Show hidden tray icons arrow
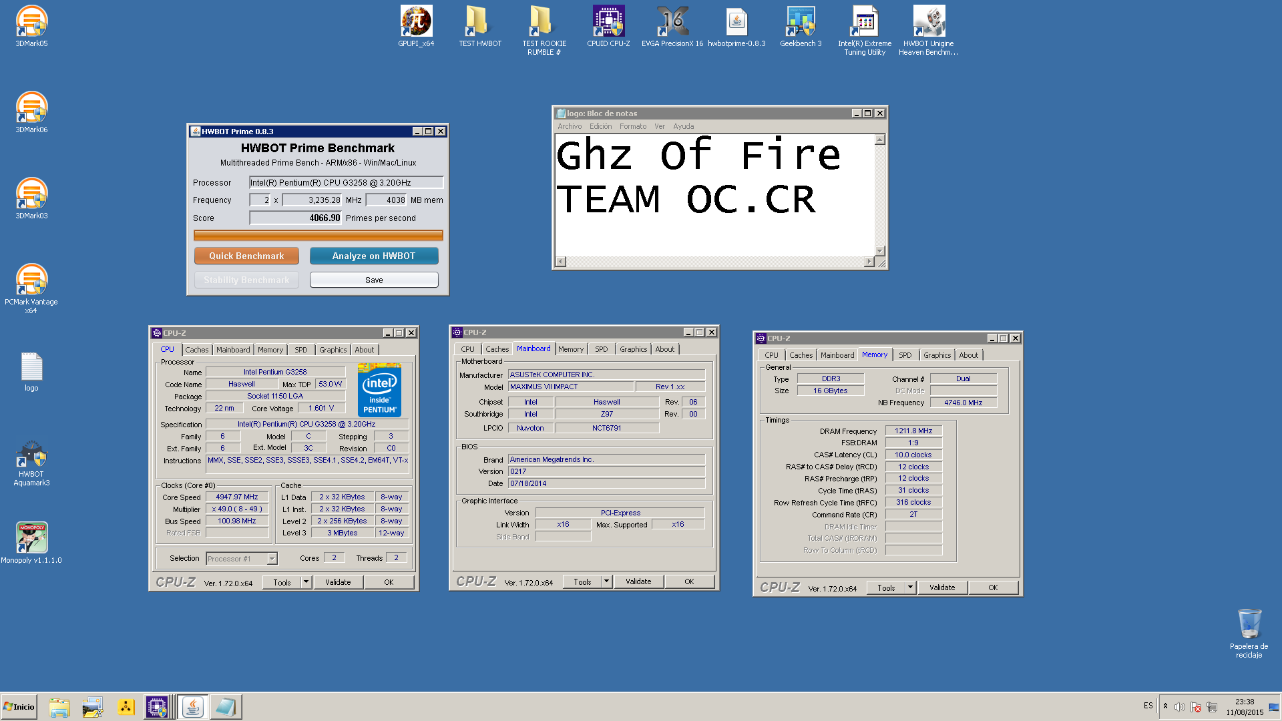This screenshot has width=1282, height=721. point(1165,706)
